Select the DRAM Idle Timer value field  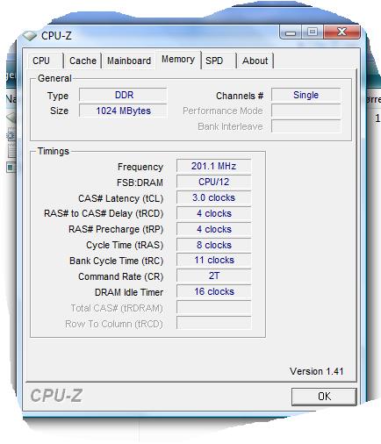[214, 291]
